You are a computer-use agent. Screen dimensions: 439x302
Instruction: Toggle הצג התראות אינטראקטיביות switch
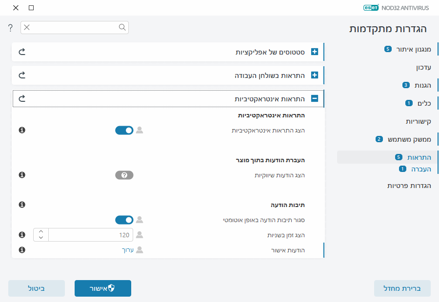[x=124, y=131]
